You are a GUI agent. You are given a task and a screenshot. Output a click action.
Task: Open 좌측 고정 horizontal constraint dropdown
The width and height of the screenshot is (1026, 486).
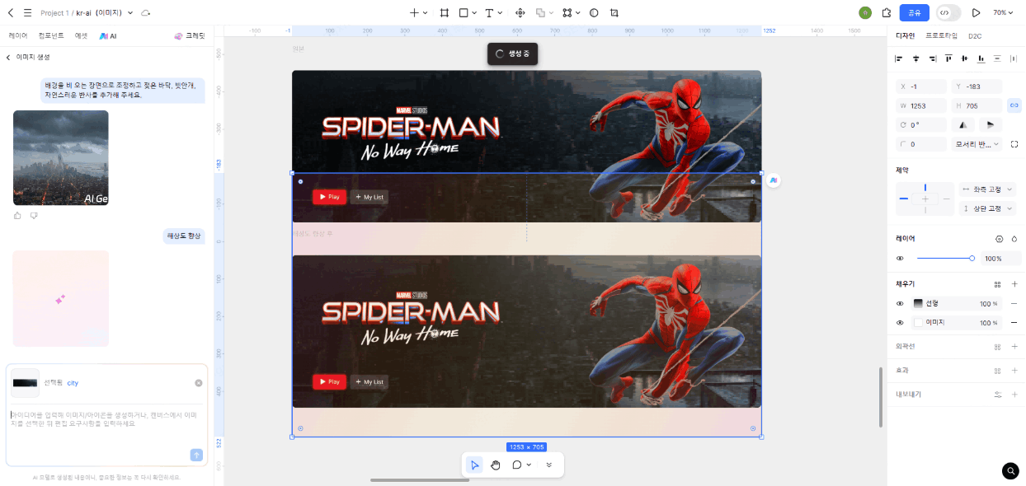987,189
